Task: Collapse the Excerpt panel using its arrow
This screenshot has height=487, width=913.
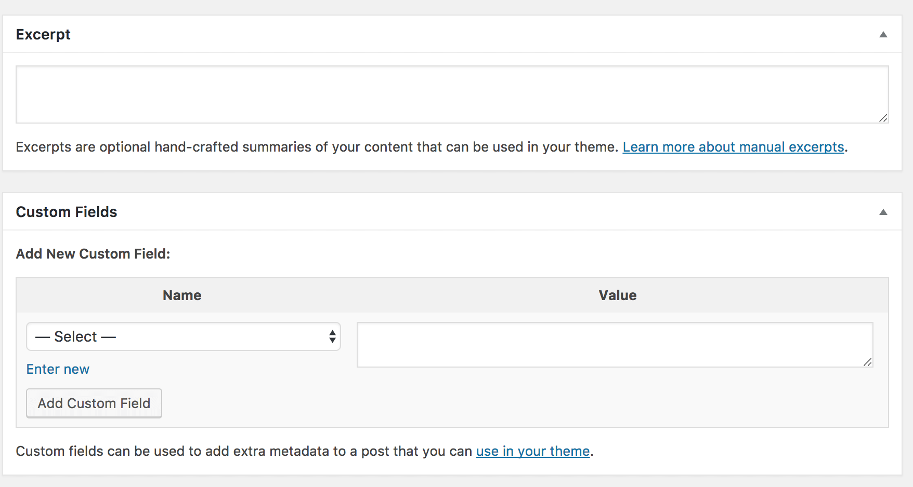Action: pyautogui.click(x=883, y=35)
